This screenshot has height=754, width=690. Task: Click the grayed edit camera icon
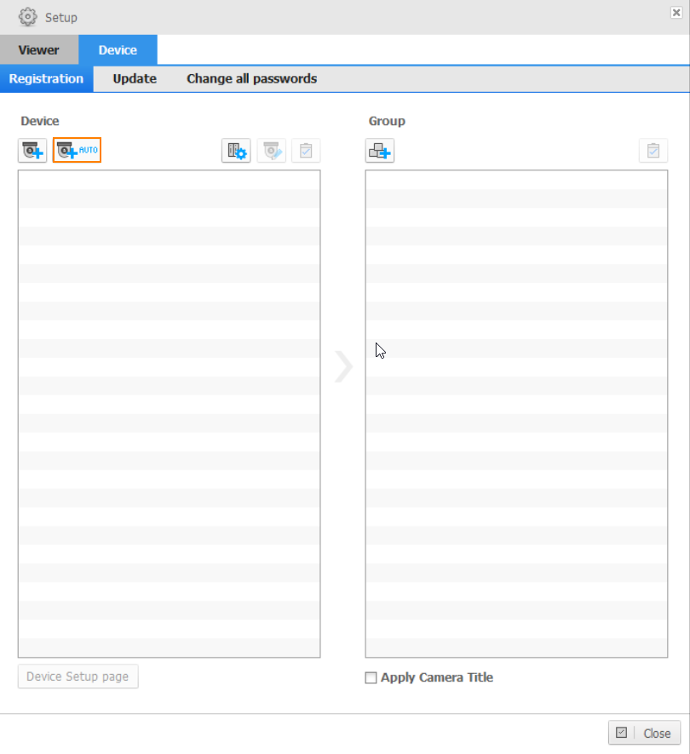[x=272, y=151]
